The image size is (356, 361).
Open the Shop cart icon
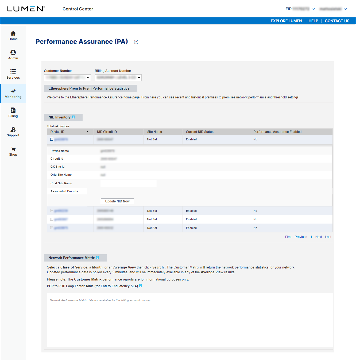coord(13,149)
